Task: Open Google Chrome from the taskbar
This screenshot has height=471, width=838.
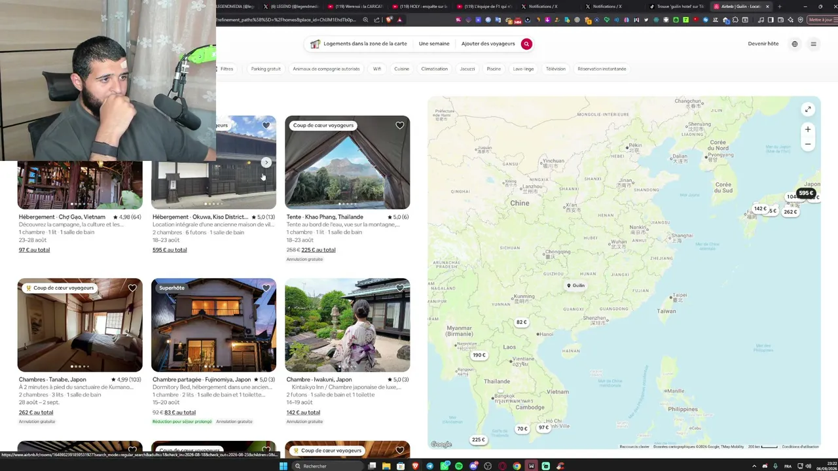Action: [x=517, y=466]
